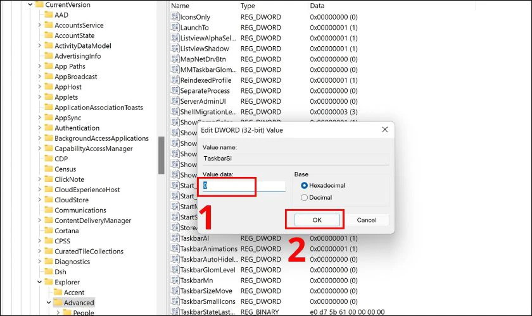Select the CuratedTileCollections key

tap(89, 252)
